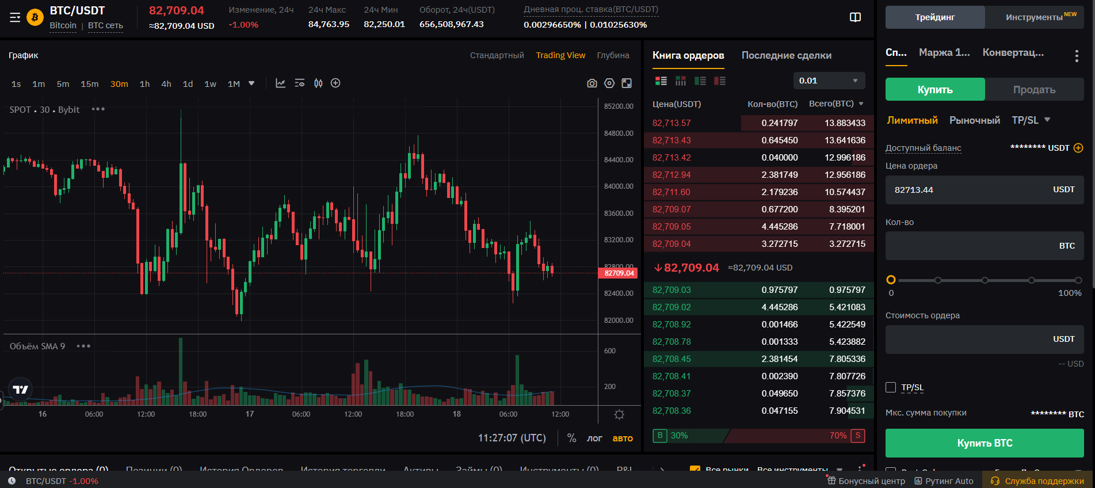
Task: Open chart type line icon
Action: coord(281,83)
